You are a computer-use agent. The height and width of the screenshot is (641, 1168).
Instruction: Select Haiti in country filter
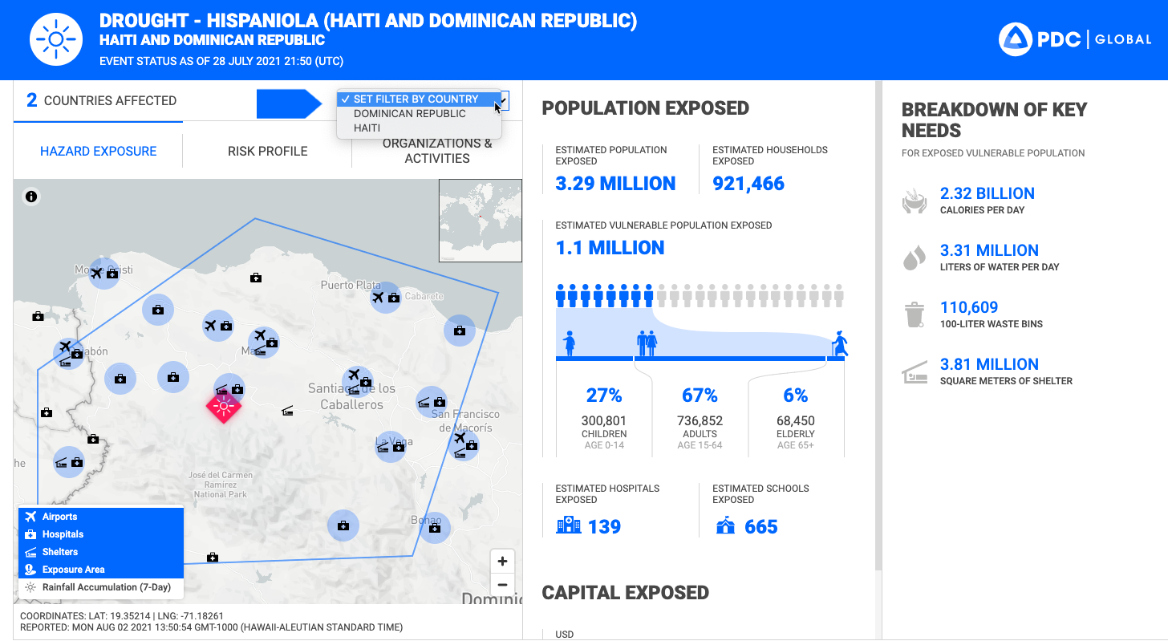point(419,128)
